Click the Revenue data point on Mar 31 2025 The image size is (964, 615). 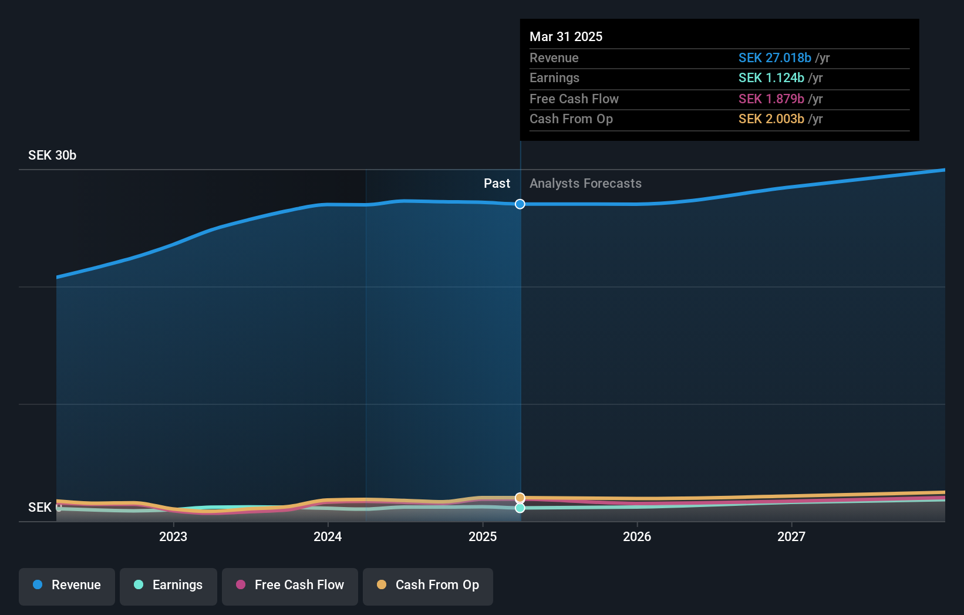[520, 204]
